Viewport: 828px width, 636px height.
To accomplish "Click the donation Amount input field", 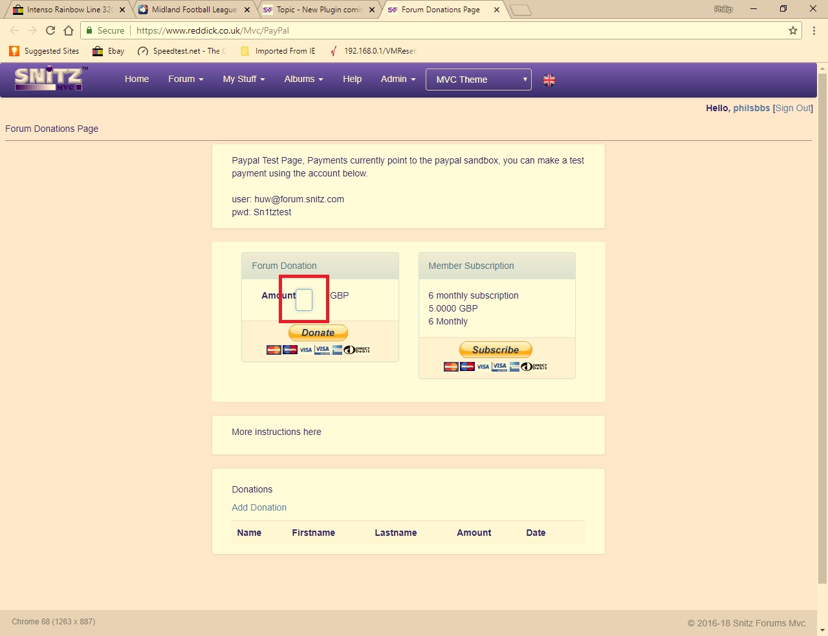I will point(304,299).
